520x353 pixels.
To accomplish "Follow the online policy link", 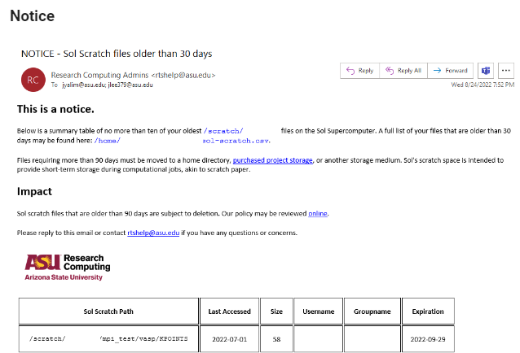I will 317,213.
